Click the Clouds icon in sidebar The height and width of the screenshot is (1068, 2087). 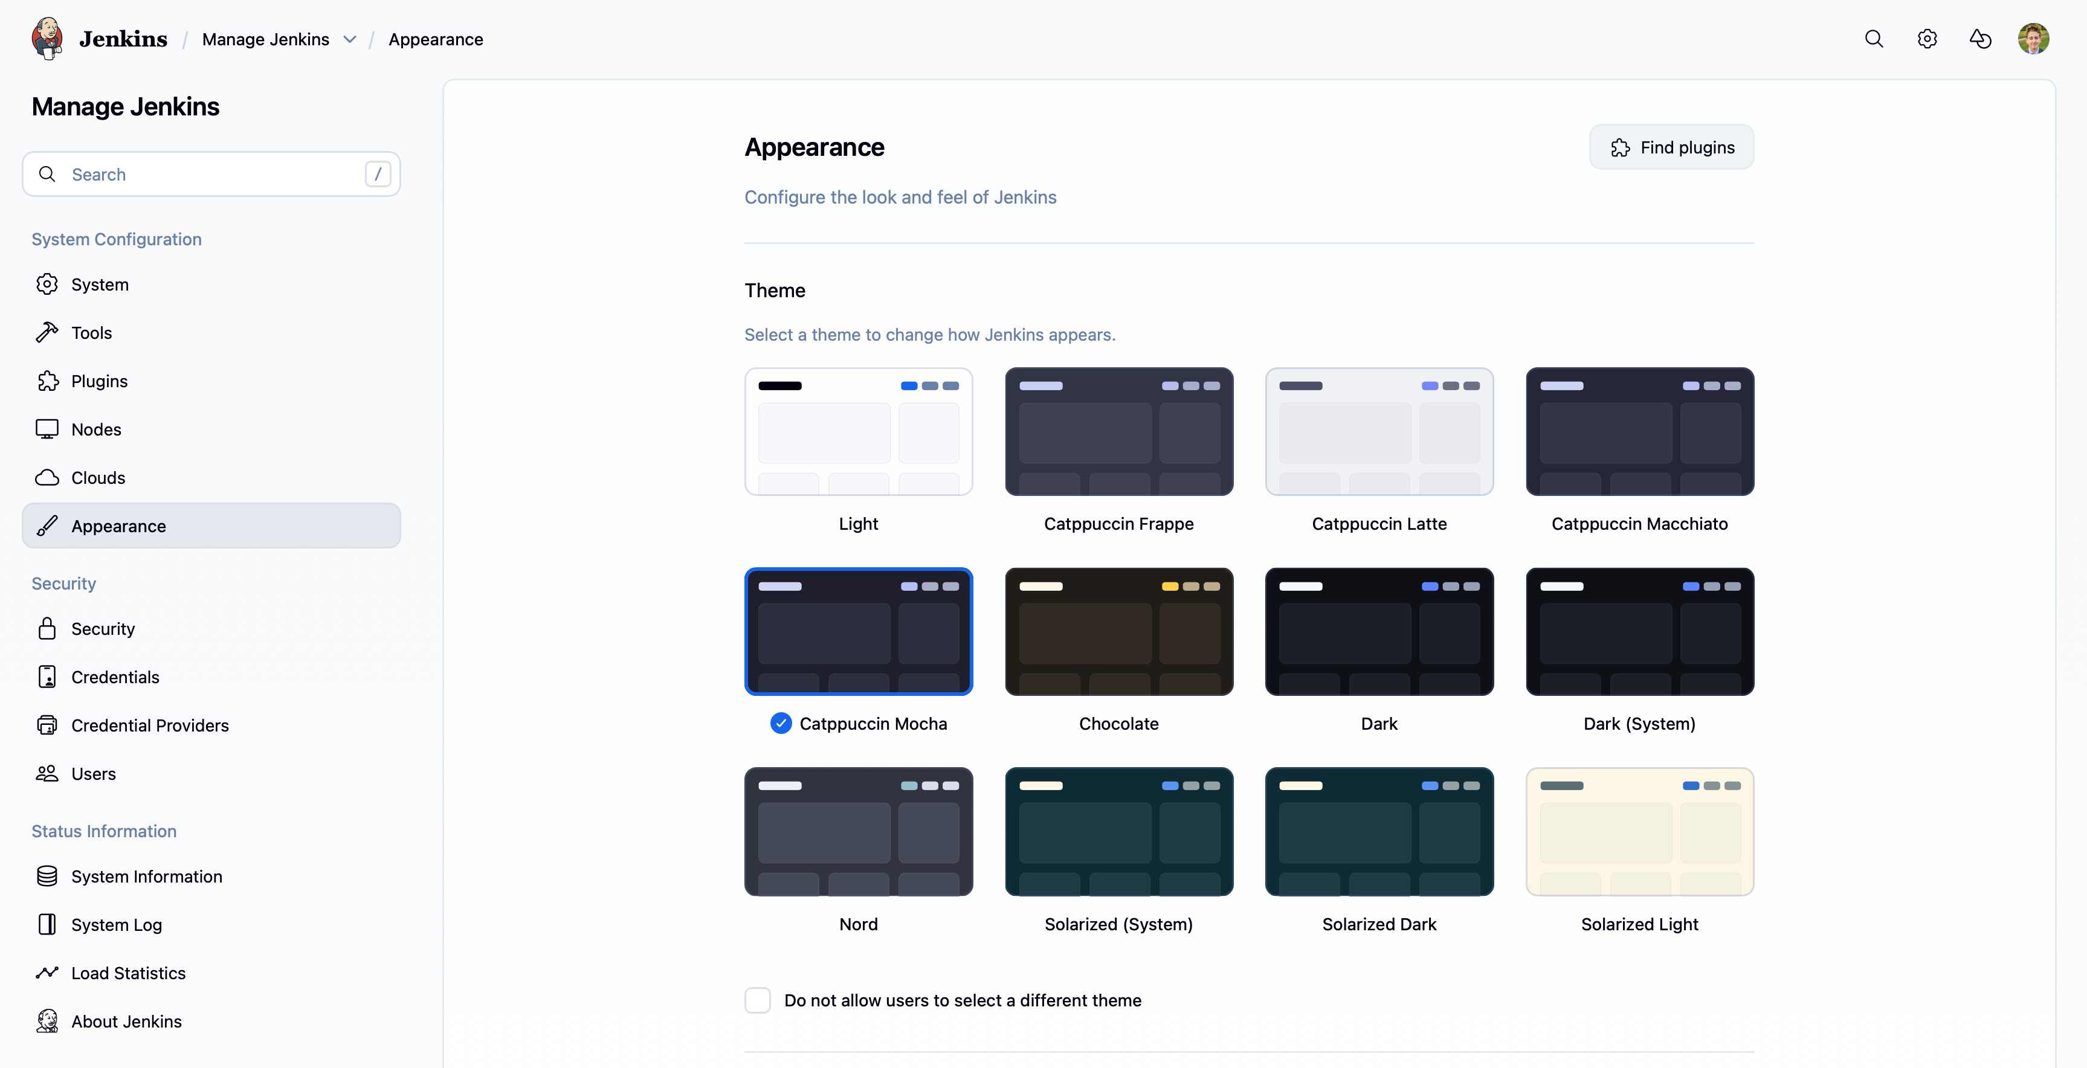[47, 478]
